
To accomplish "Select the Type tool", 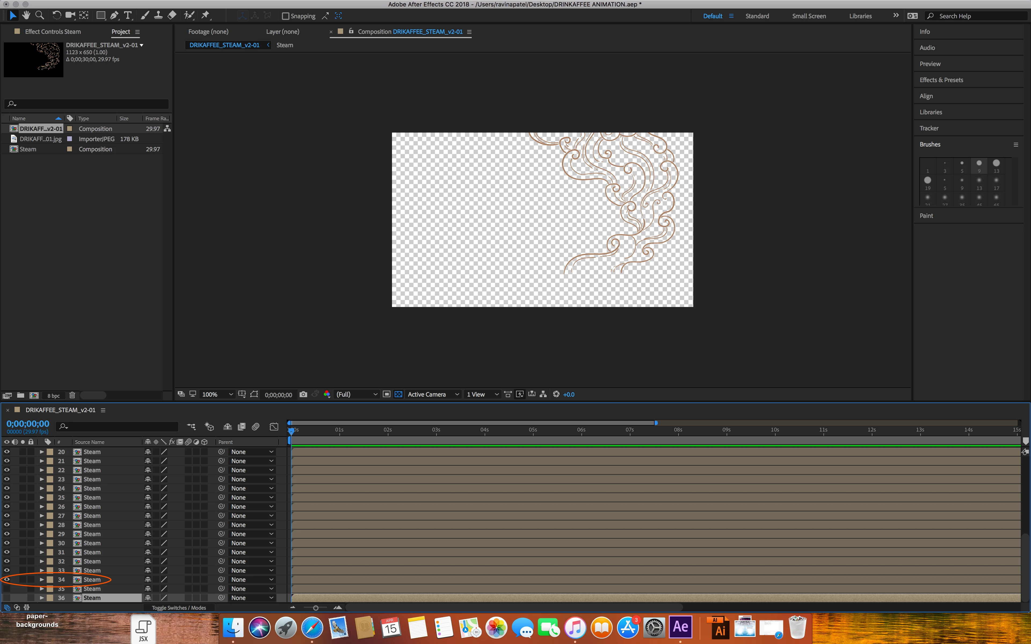I will [x=127, y=16].
